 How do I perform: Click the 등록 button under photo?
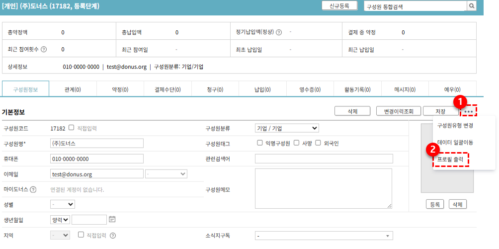pos(435,204)
